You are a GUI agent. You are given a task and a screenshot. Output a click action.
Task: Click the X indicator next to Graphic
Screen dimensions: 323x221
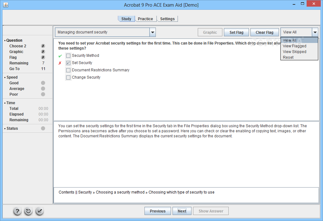click(43, 51)
